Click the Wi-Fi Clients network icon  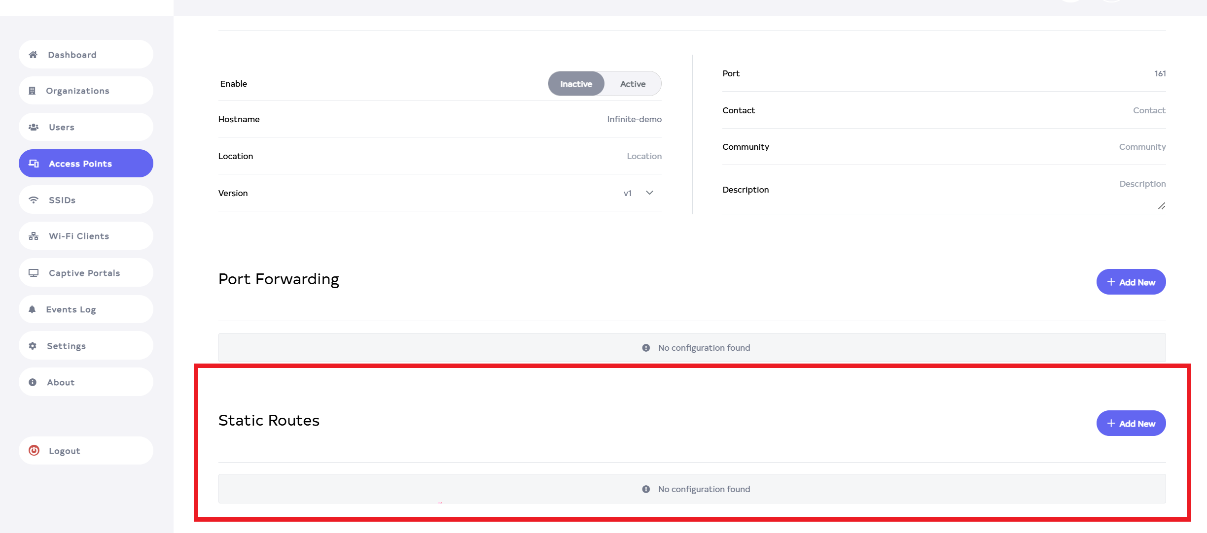[x=34, y=236]
